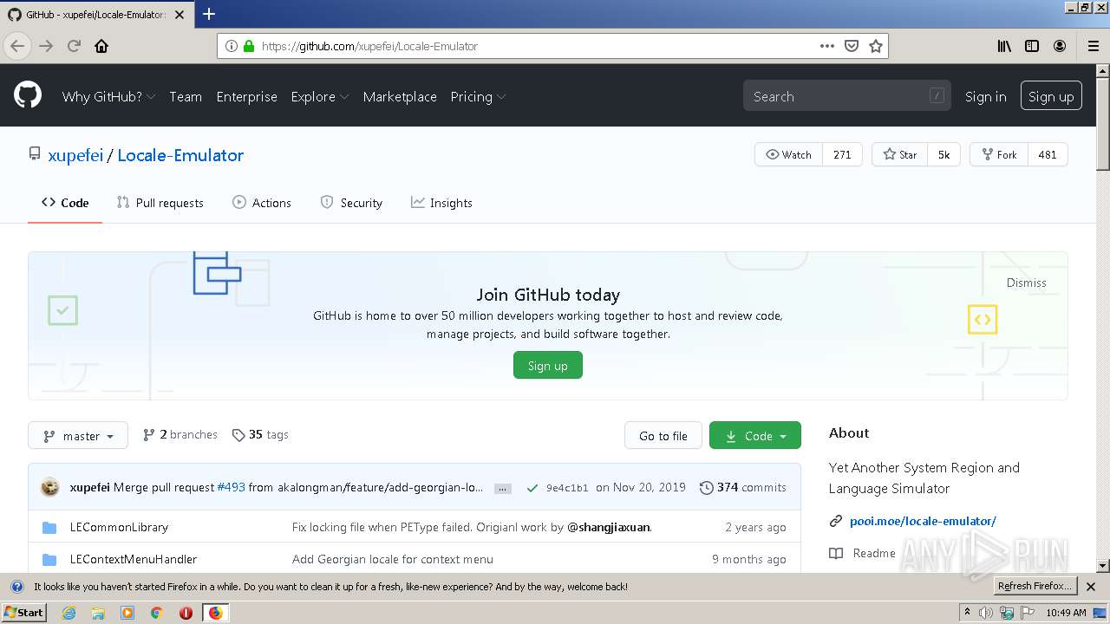Open the green Code download dropdown
This screenshot has height=624, width=1110.
click(x=755, y=435)
